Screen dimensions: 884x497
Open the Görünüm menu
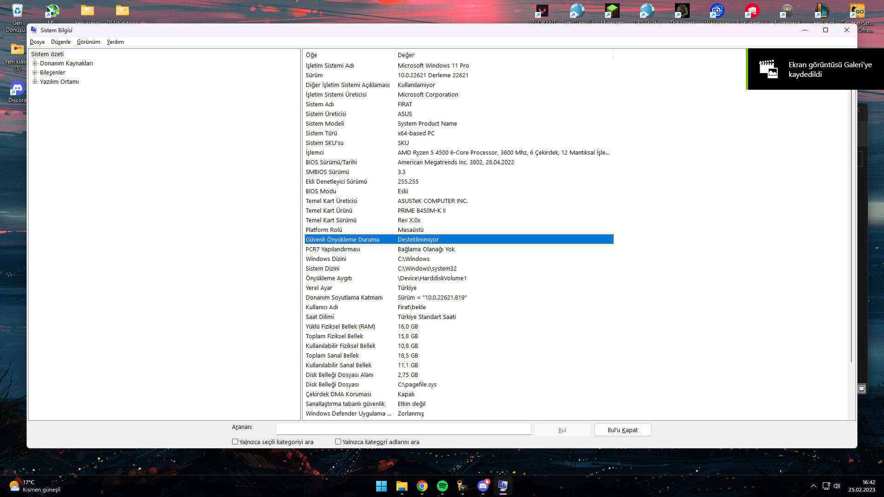(88, 42)
